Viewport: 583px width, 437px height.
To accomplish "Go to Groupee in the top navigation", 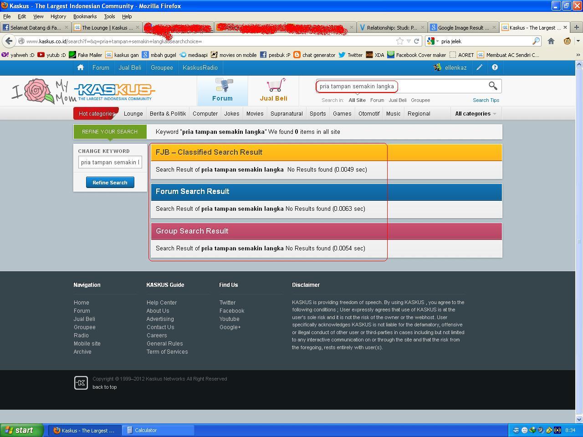I will [x=162, y=67].
